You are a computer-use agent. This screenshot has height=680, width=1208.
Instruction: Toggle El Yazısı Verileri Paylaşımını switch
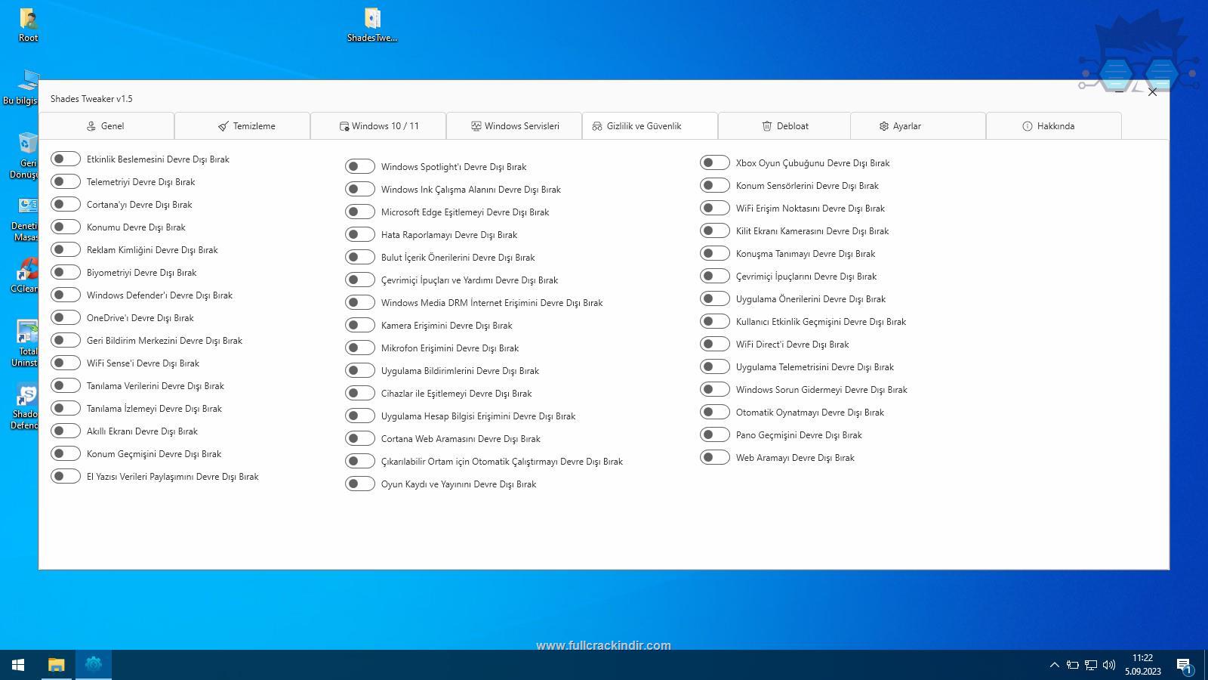[66, 476]
